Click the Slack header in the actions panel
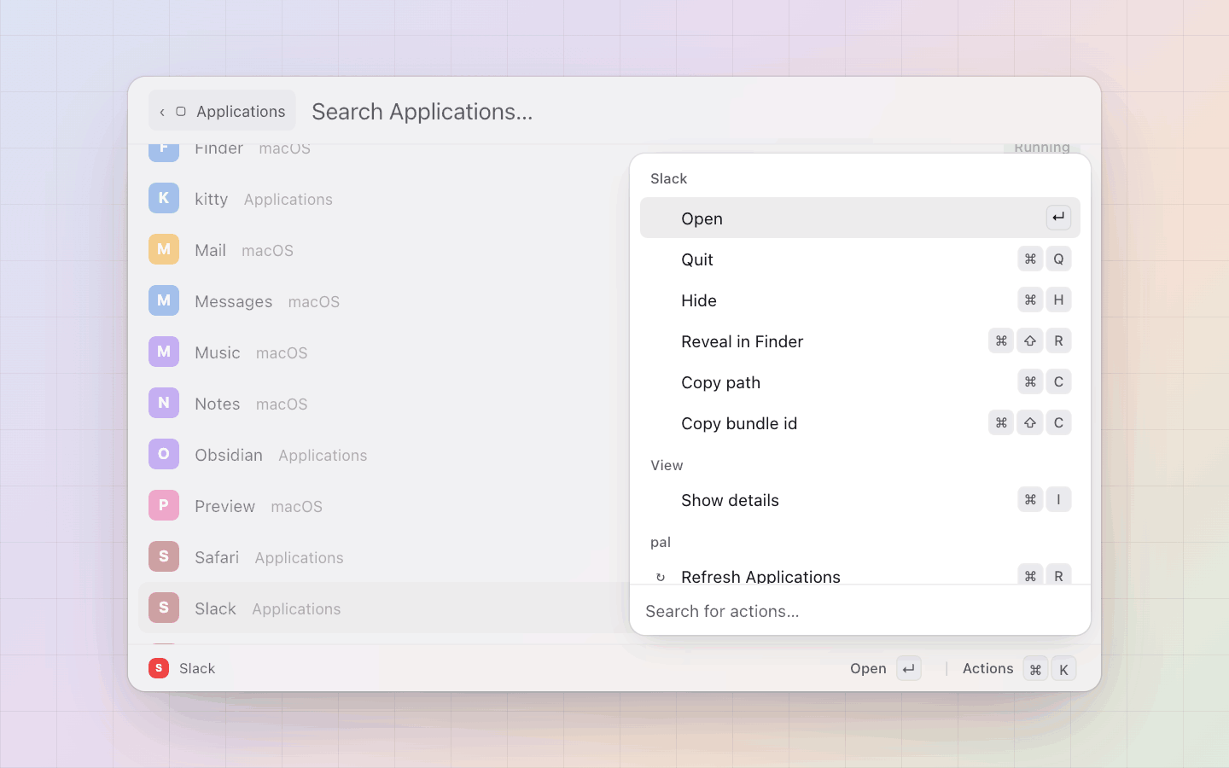 pyautogui.click(x=668, y=178)
